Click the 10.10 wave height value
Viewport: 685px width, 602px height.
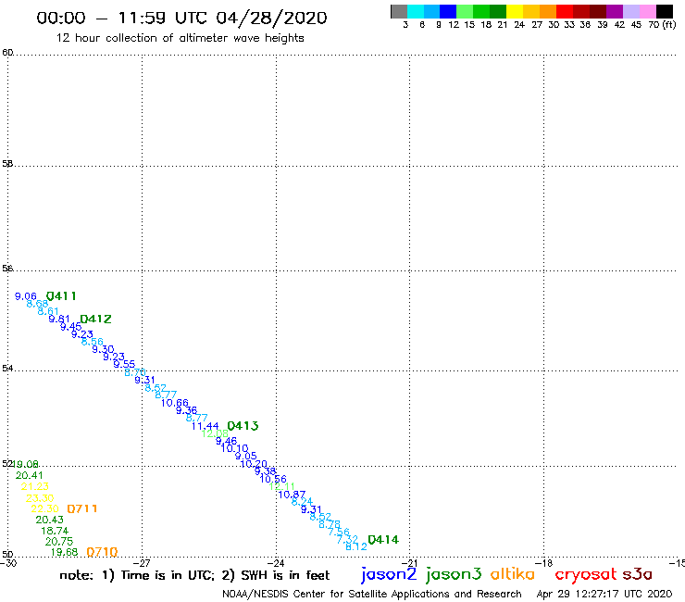click(234, 448)
